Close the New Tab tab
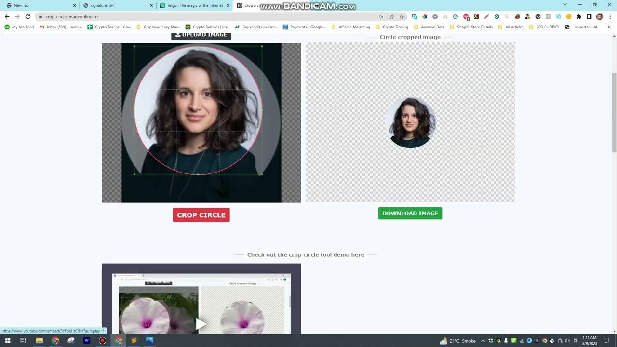The image size is (617, 347). click(74, 5)
